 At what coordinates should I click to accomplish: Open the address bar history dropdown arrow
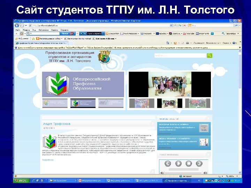coord(171,25)
